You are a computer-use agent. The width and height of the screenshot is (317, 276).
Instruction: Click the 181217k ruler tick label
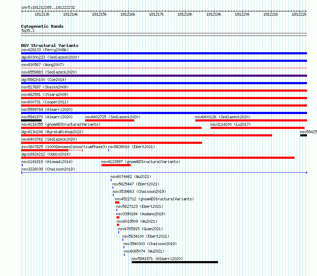pos(156,14)
